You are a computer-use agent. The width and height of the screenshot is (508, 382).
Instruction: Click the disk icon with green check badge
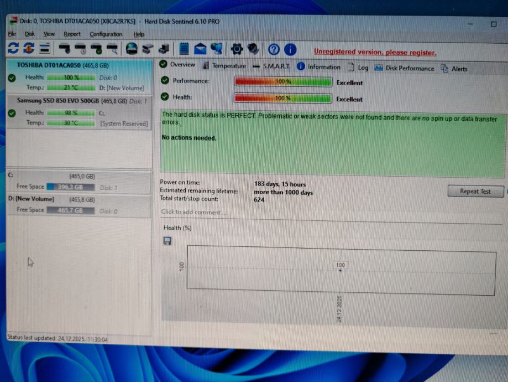(x=96, y=49)
